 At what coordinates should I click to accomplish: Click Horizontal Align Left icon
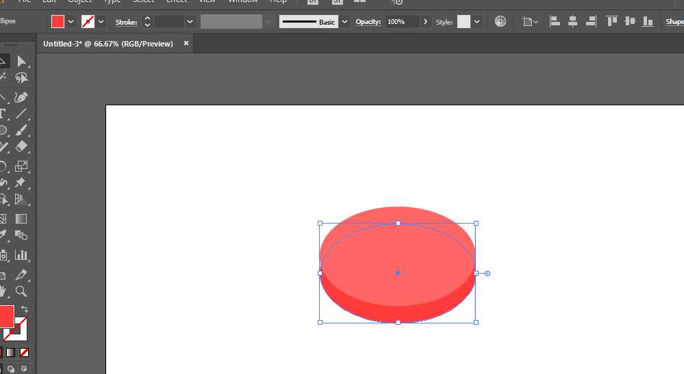click(555, 22)
